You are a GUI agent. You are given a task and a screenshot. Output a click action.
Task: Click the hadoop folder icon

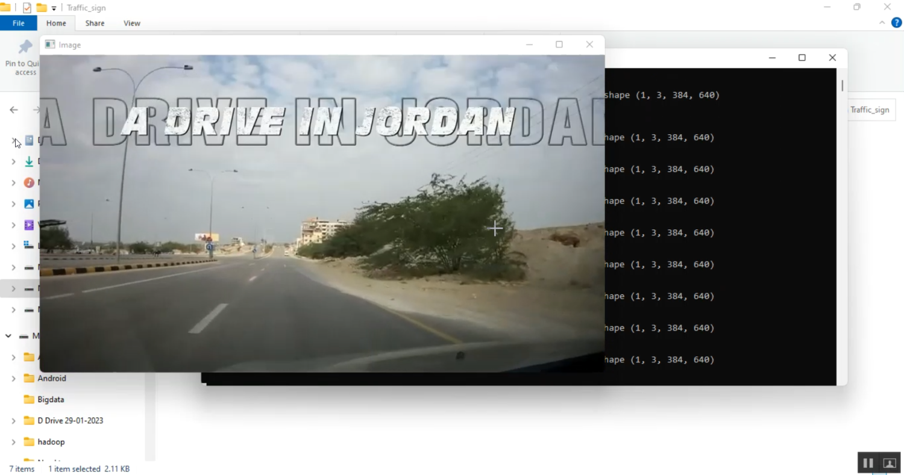tap(29, 441)
